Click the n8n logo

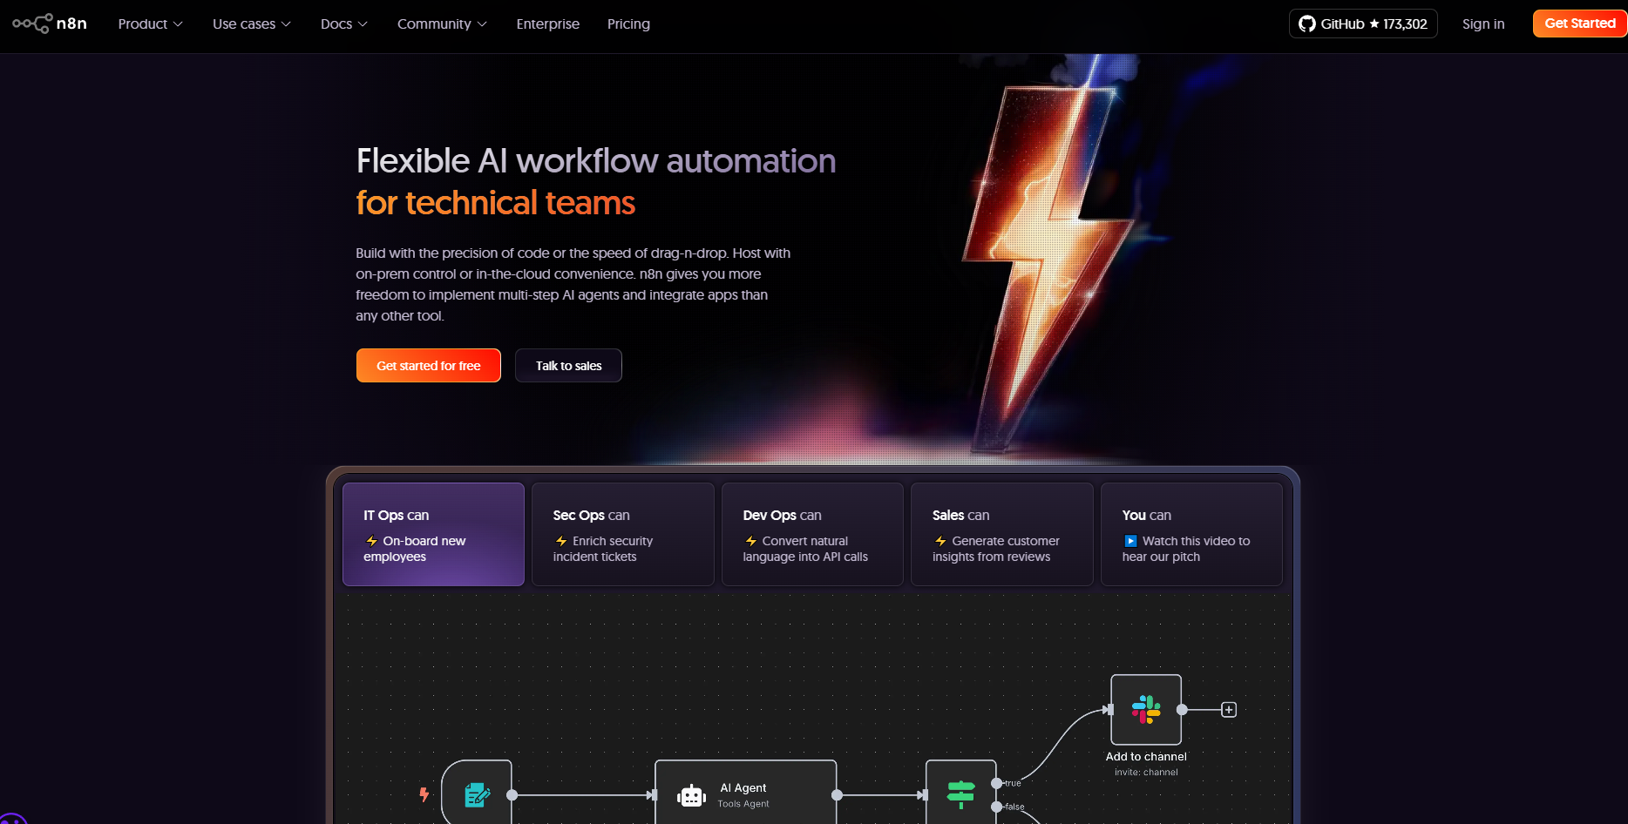pos(50,24)
